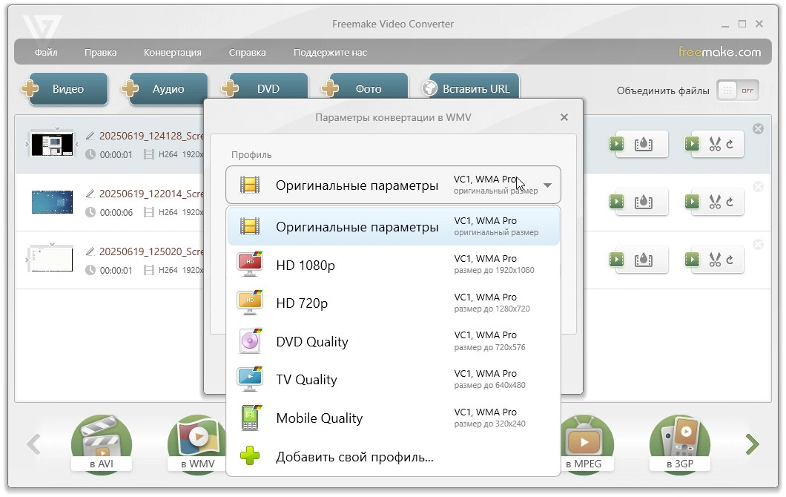Choose the HD 720p profile
786x497 pixels.
pos(393,303)
